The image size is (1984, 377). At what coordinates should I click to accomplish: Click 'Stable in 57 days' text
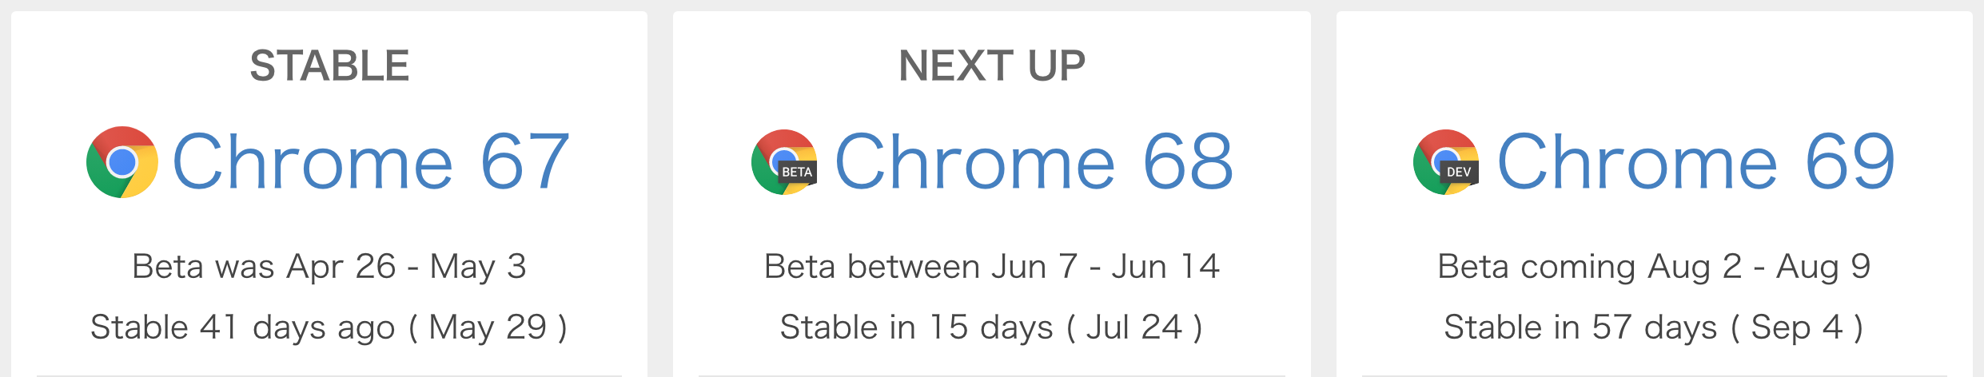[x=1580, y=327]
